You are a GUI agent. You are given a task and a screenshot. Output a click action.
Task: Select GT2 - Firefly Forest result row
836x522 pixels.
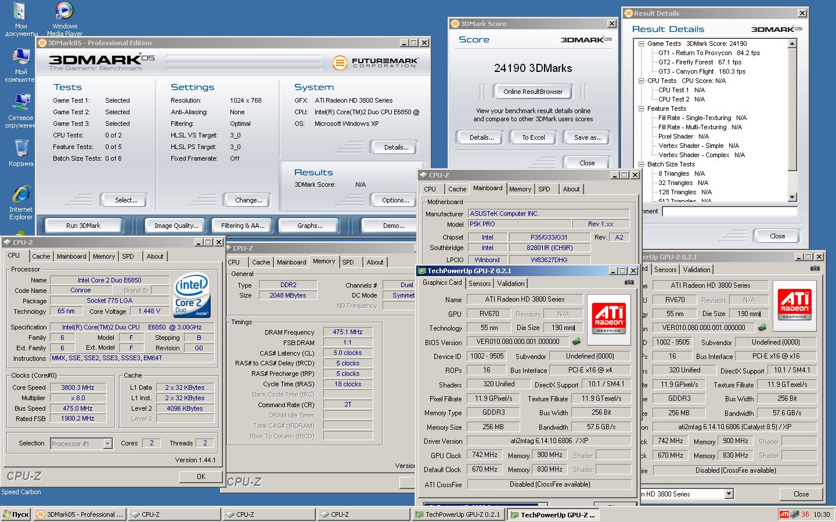pyautogui.click(x=700, y=62)
